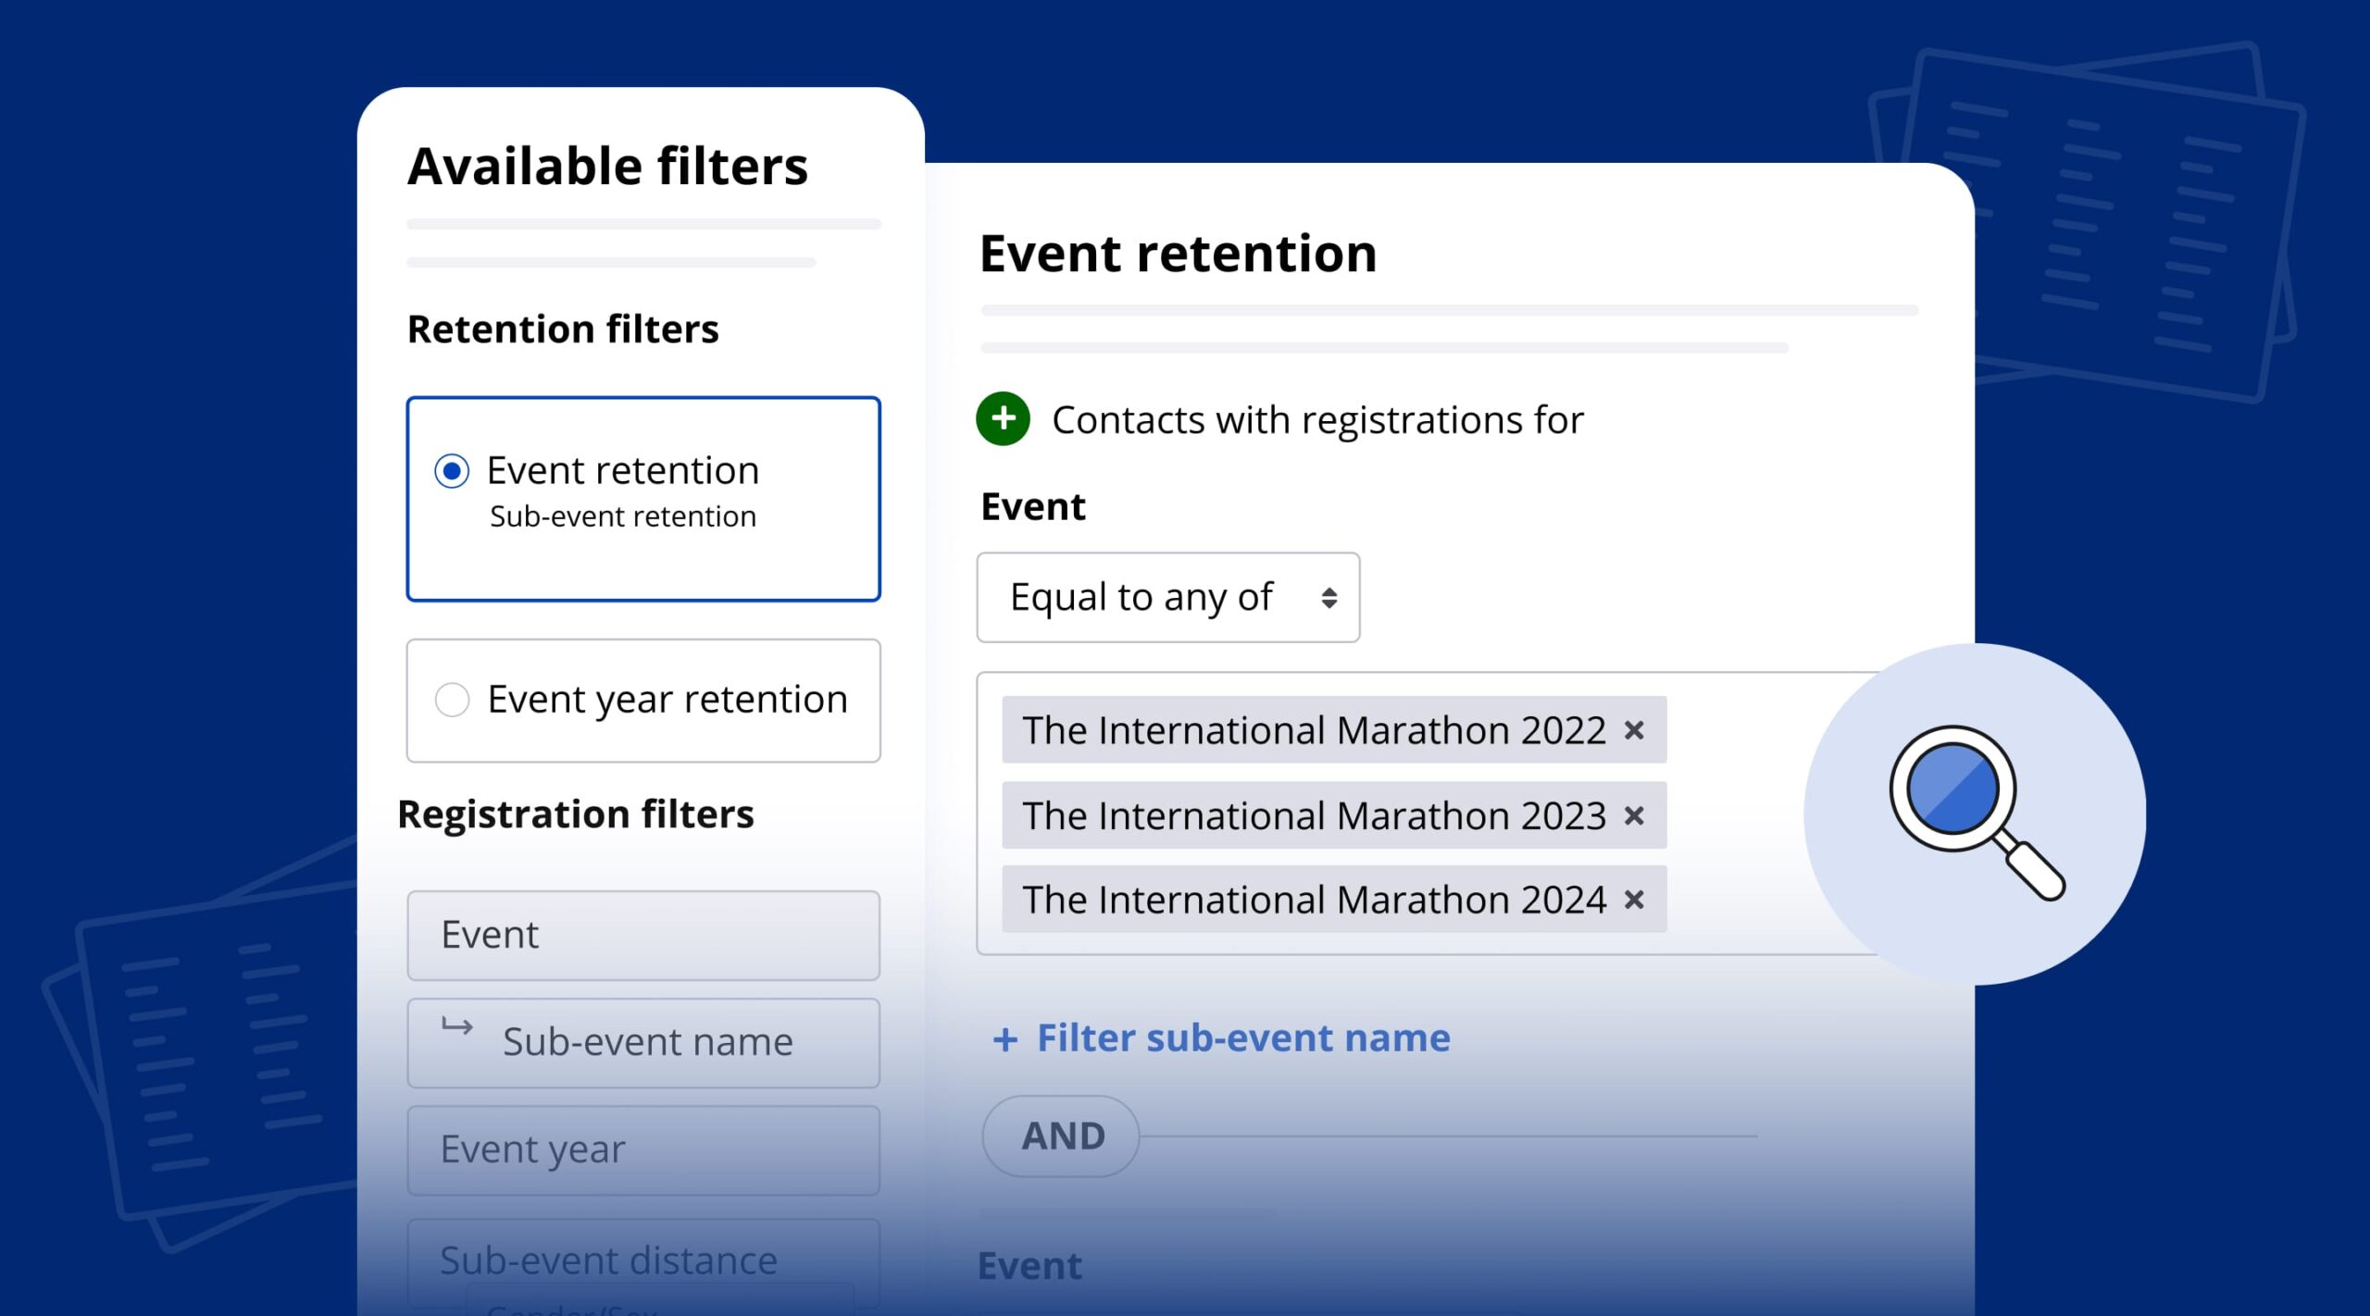Click the green plus circle icon
Screen dimensions: 2370x1316
coord(1003,418)
